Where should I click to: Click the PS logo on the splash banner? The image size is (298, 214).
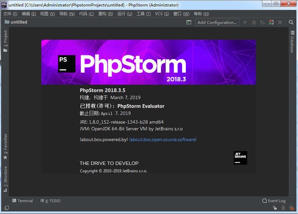(67, 63)
